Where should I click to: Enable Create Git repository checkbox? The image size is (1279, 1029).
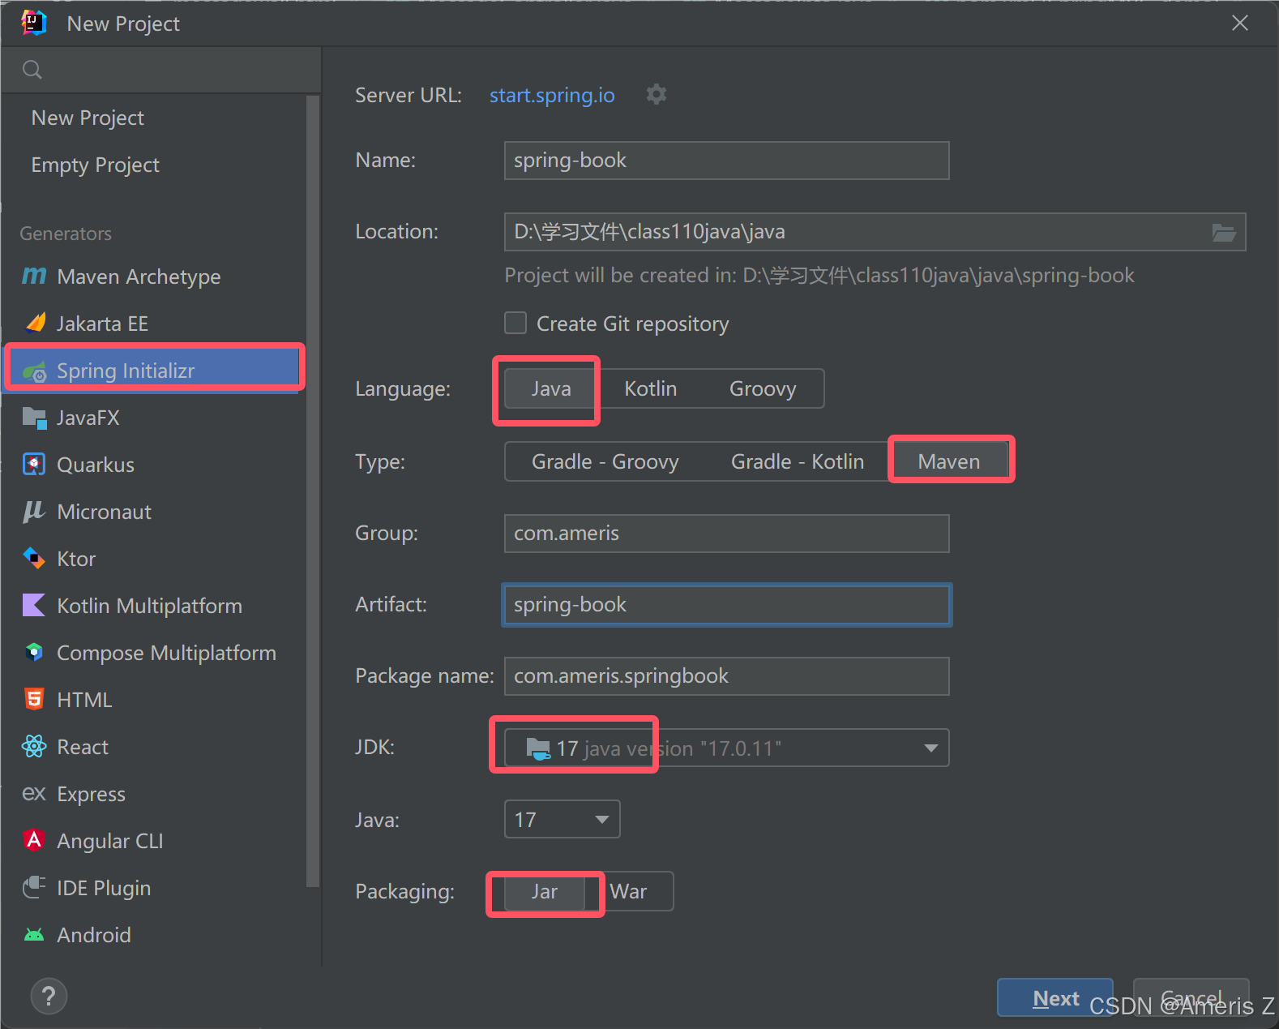pos(515,324)
